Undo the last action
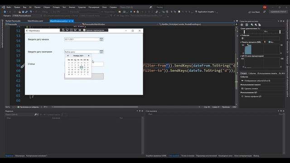290x163 pixels. tap(31, 12)
